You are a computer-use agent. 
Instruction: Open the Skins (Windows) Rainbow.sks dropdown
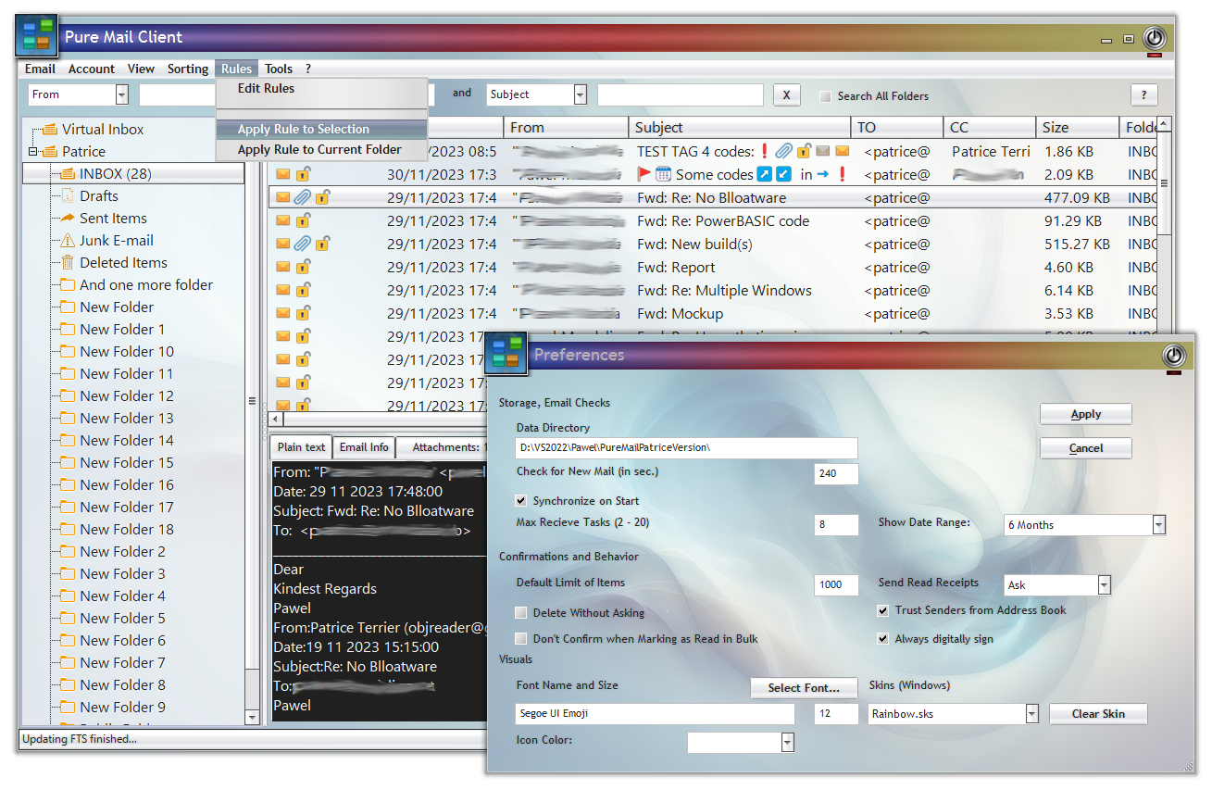click(x=1032, y=714)
